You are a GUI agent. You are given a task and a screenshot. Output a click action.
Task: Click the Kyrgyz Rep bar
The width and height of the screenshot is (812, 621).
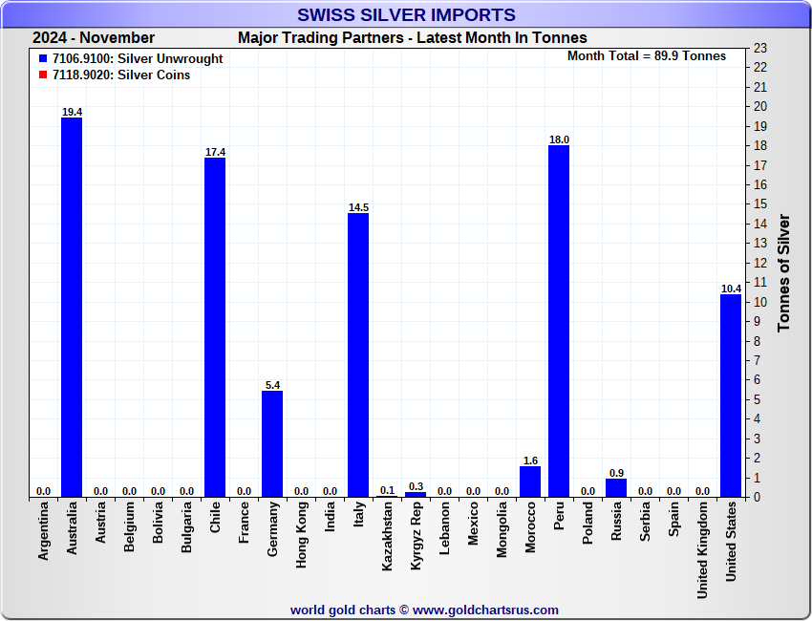click(x=416, y=495)
